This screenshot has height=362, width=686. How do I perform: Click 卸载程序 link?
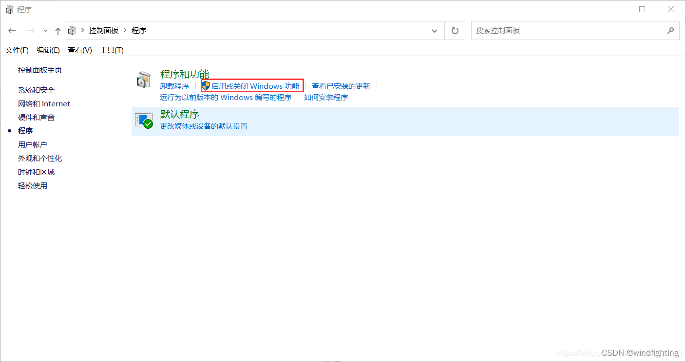tap(174, 86)
